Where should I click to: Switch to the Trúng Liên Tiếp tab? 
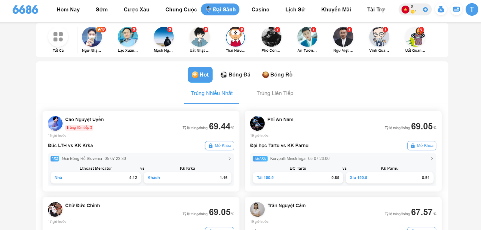(x=275, y=93)
